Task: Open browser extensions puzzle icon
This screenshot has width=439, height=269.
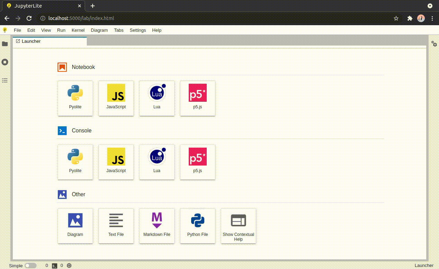Action: 410,18
